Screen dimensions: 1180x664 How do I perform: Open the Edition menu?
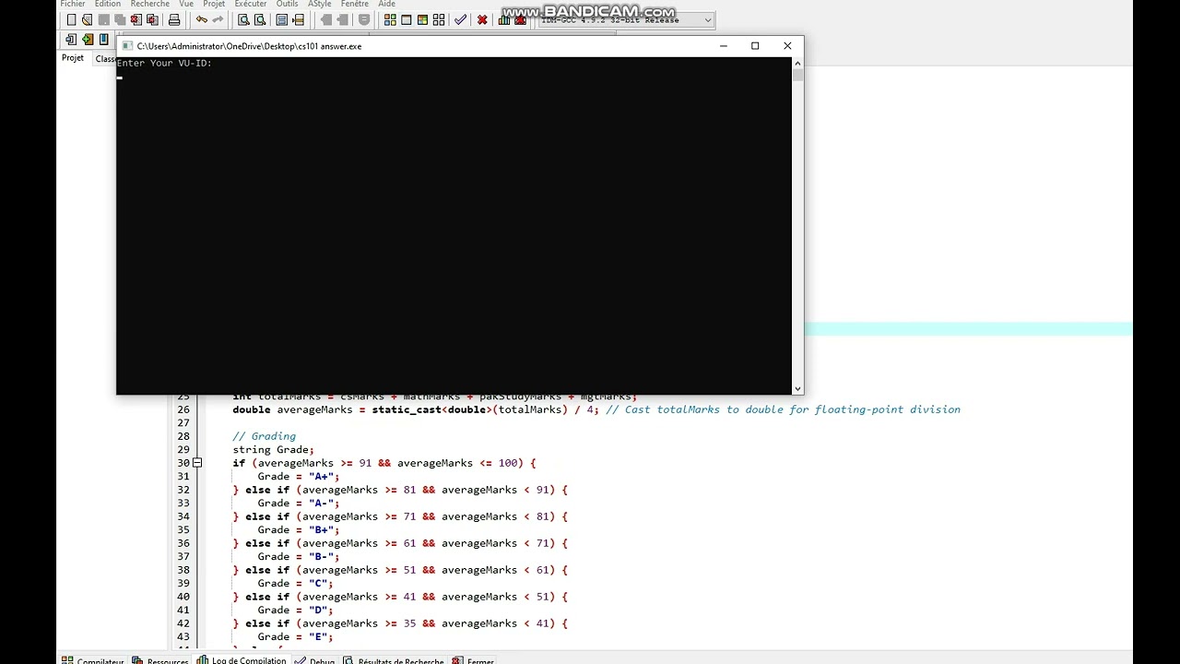pyautogui.click(x=108, y=4)
